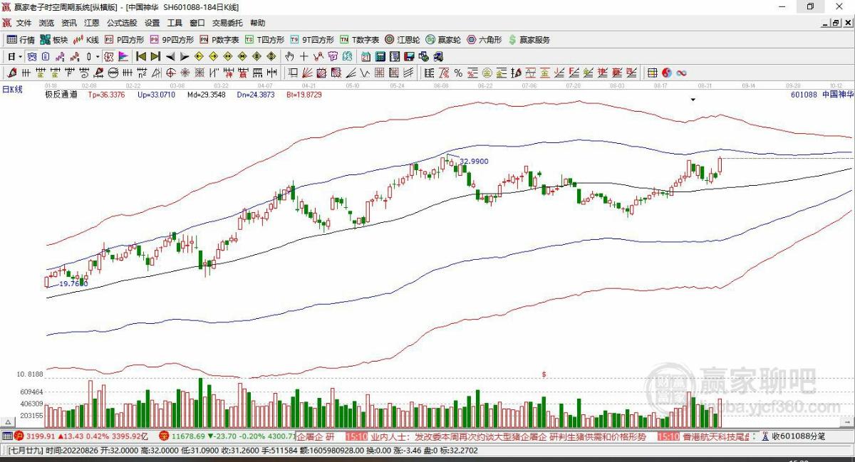
Task: Open the 江恩 menu
Action: point(92,23)
